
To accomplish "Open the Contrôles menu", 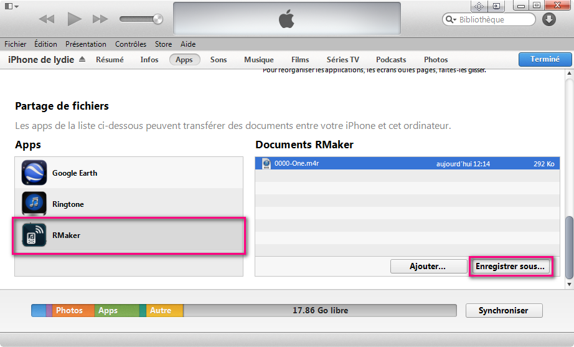I will point(131,44).
